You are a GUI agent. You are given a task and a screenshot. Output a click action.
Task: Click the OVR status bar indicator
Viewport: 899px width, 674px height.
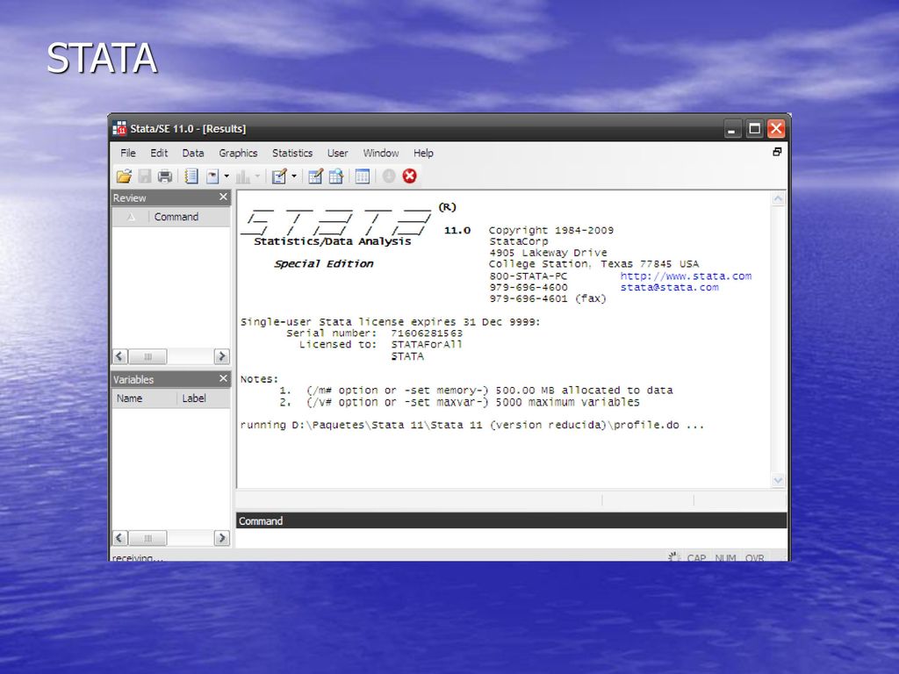pyautogui.click(x=754, y=557)
